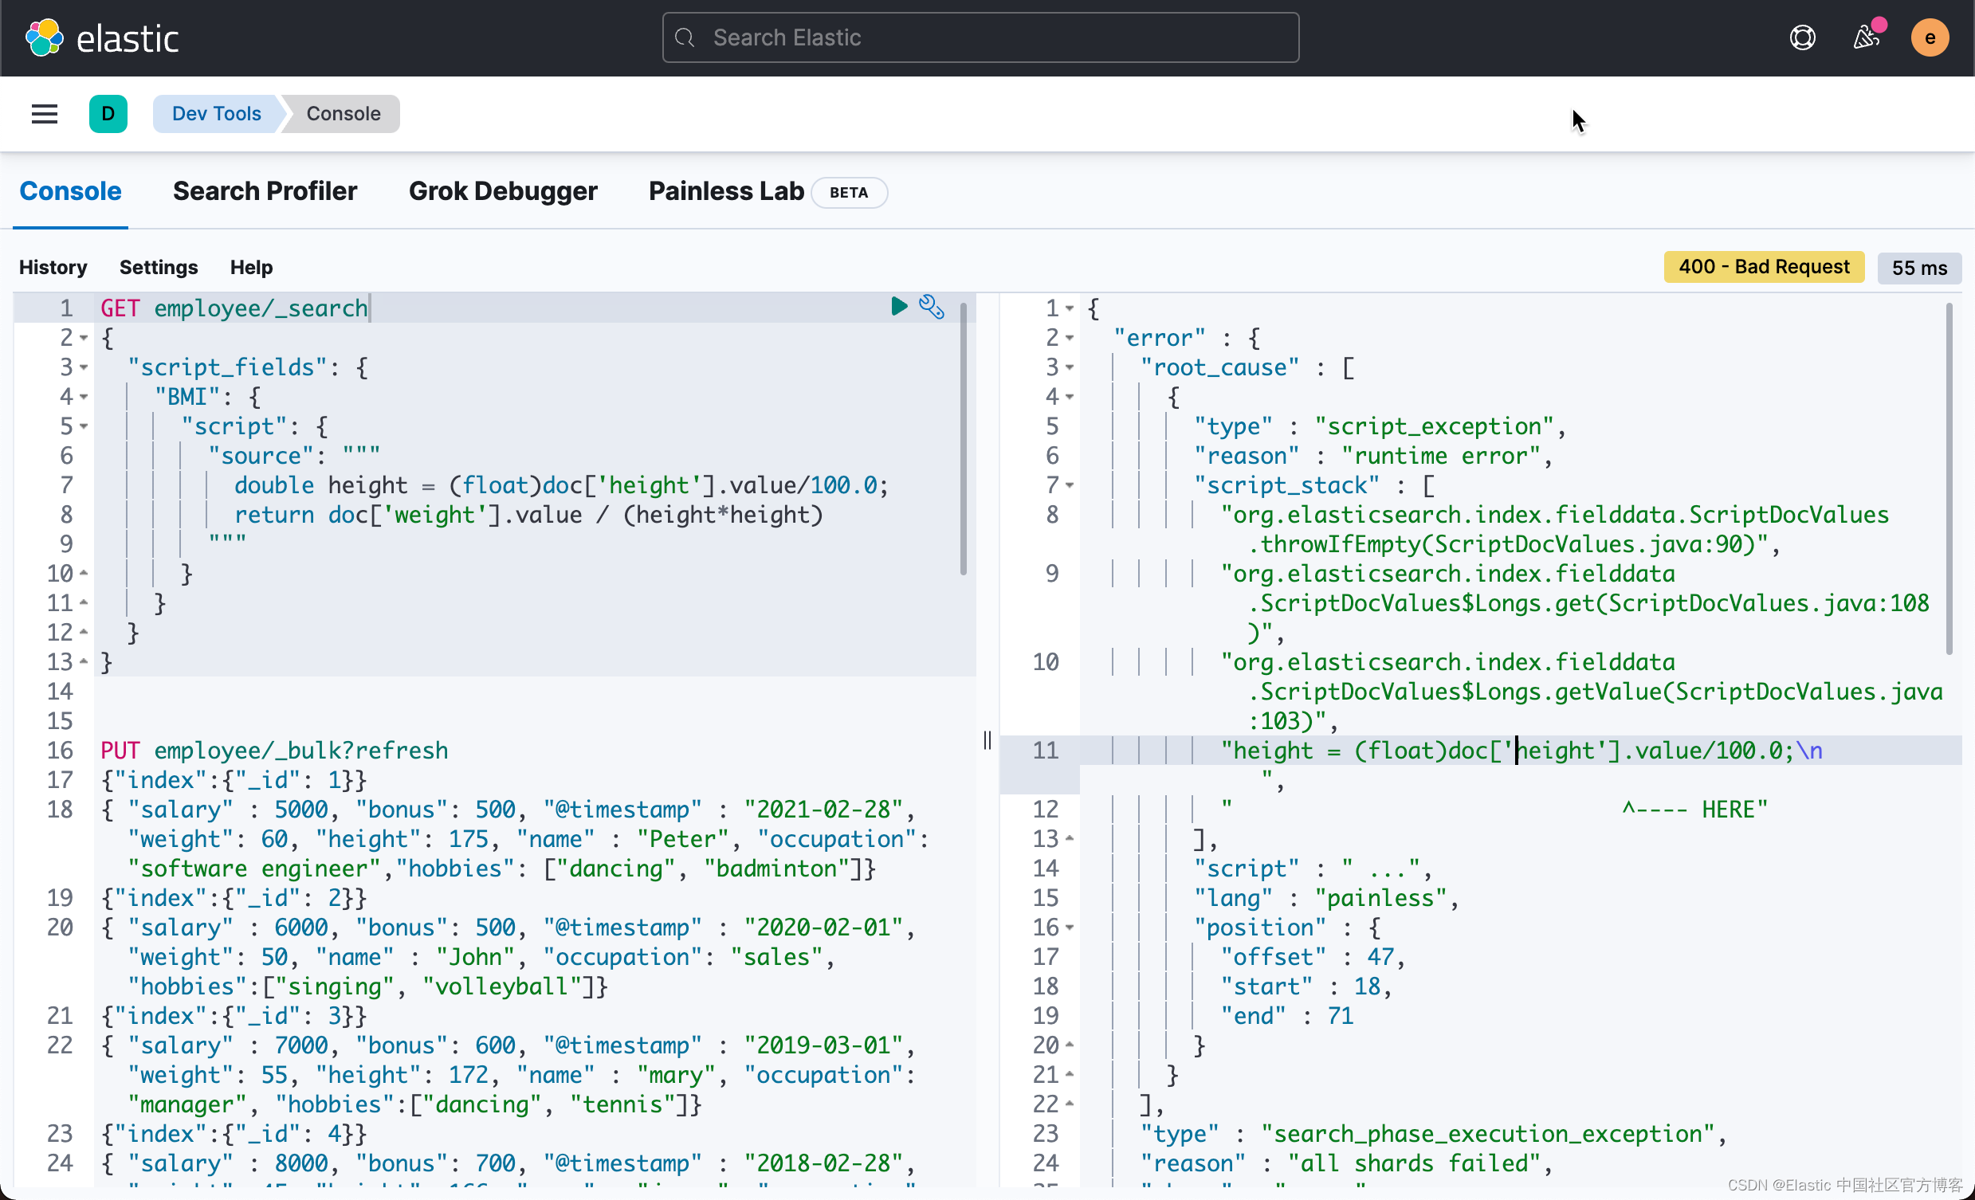Collapse the root_cause array in the response

(x=1070, y=367)
